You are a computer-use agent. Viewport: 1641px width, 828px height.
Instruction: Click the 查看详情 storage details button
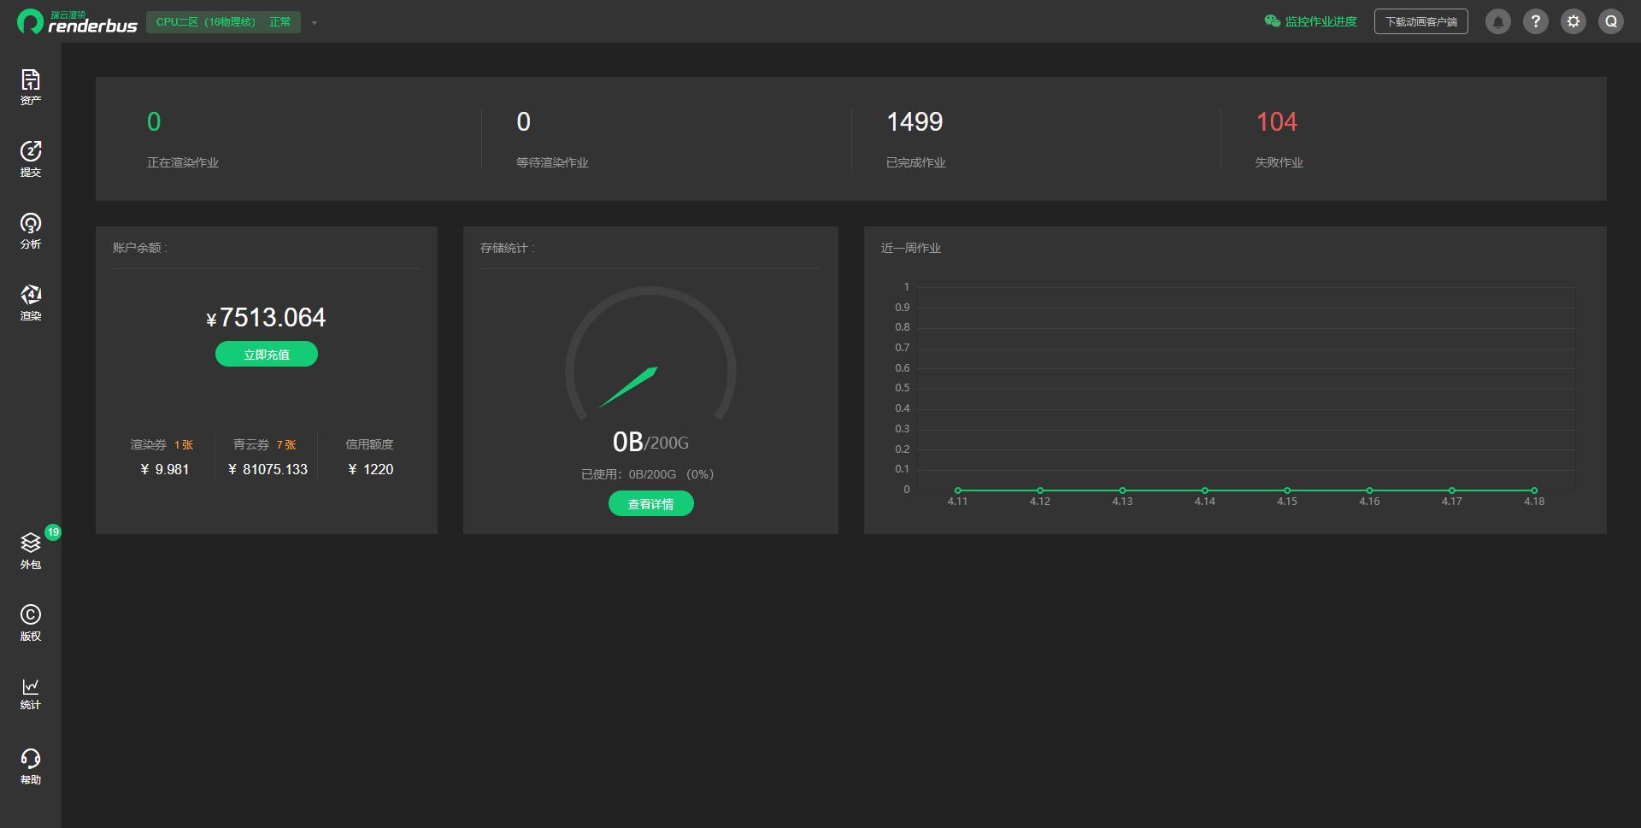650,504
